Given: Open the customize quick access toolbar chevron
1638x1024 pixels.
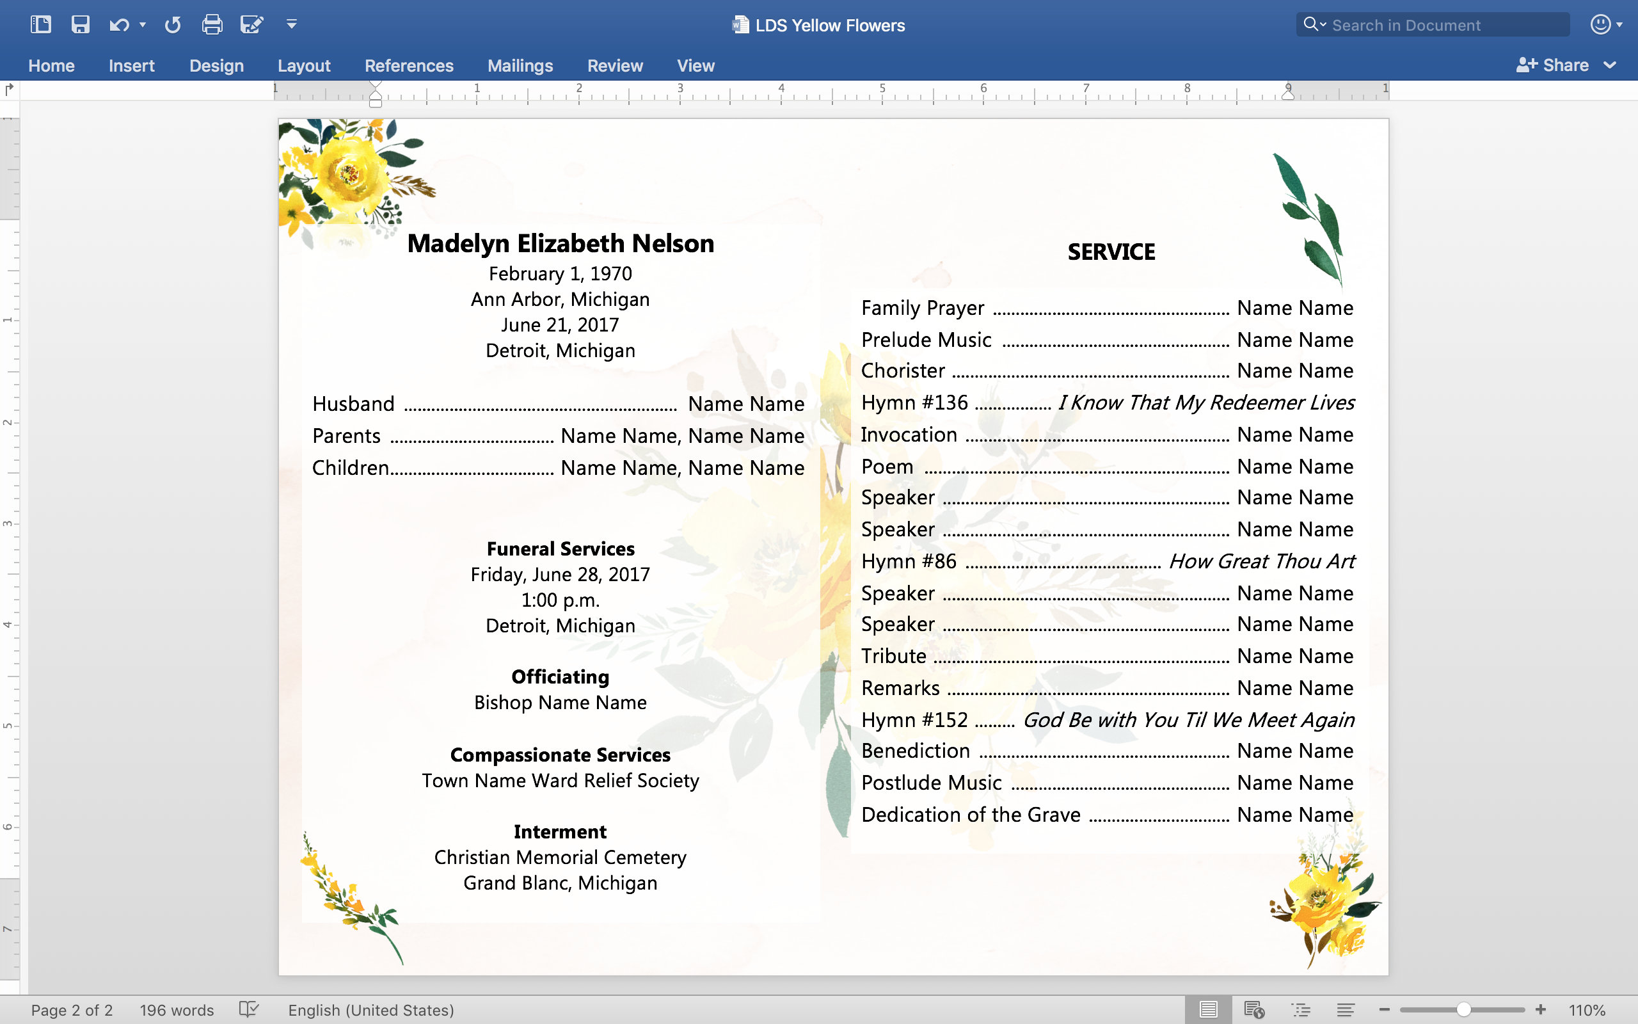Looking at the screenshot, I should click(291, 25).
